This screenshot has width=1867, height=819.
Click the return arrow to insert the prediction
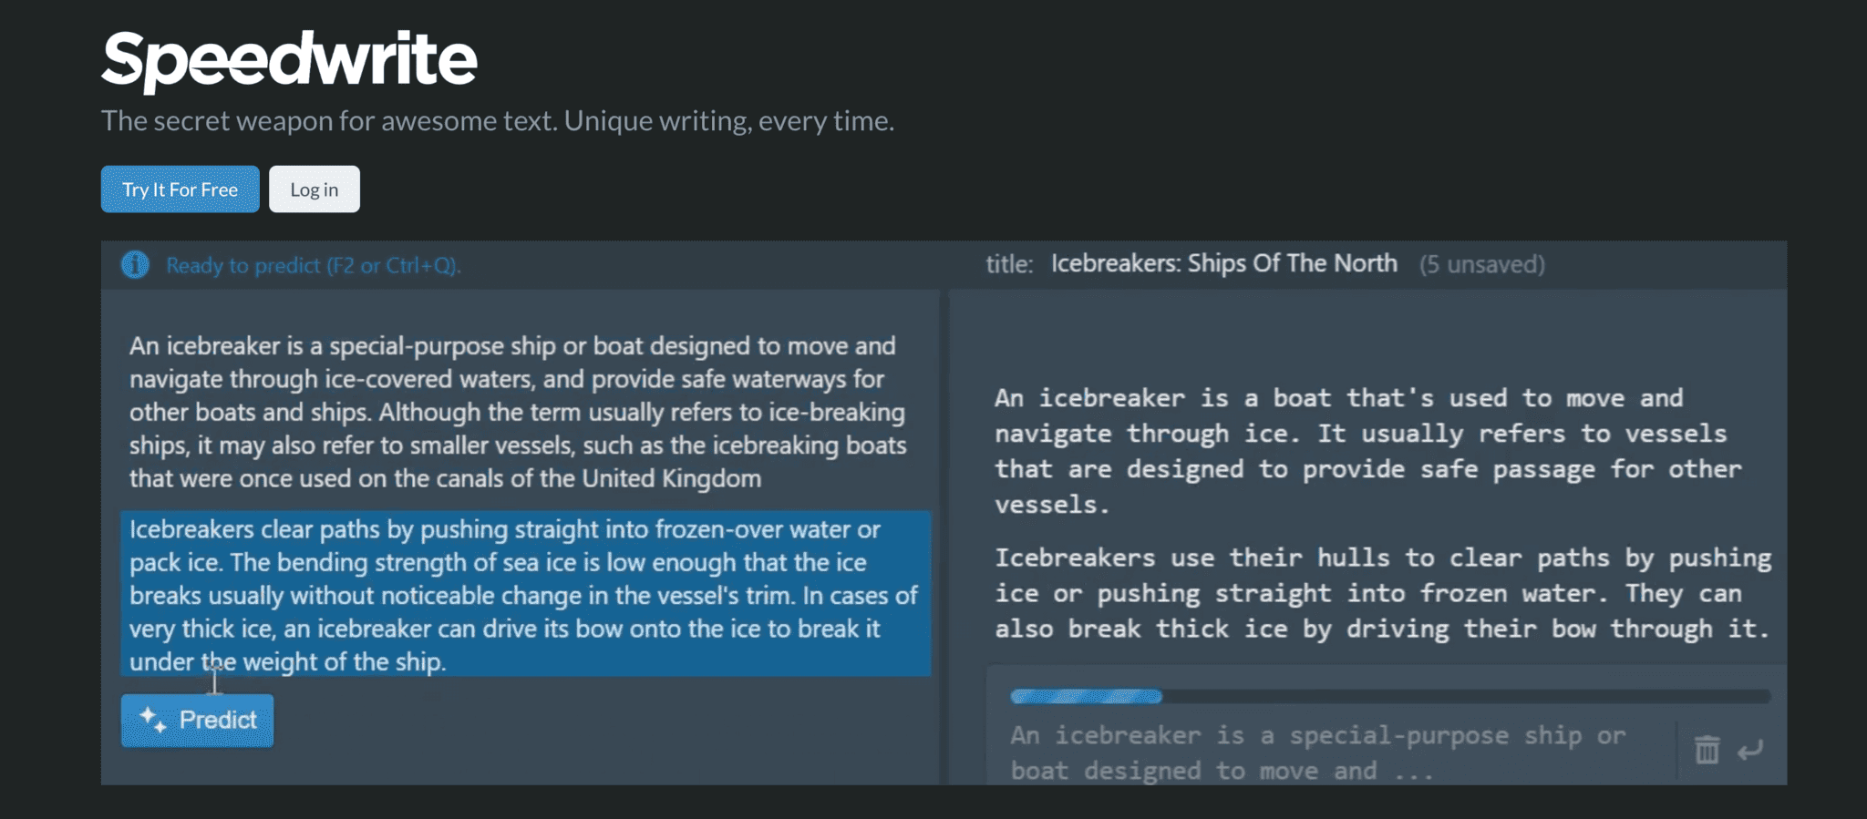coord(1751,750)
